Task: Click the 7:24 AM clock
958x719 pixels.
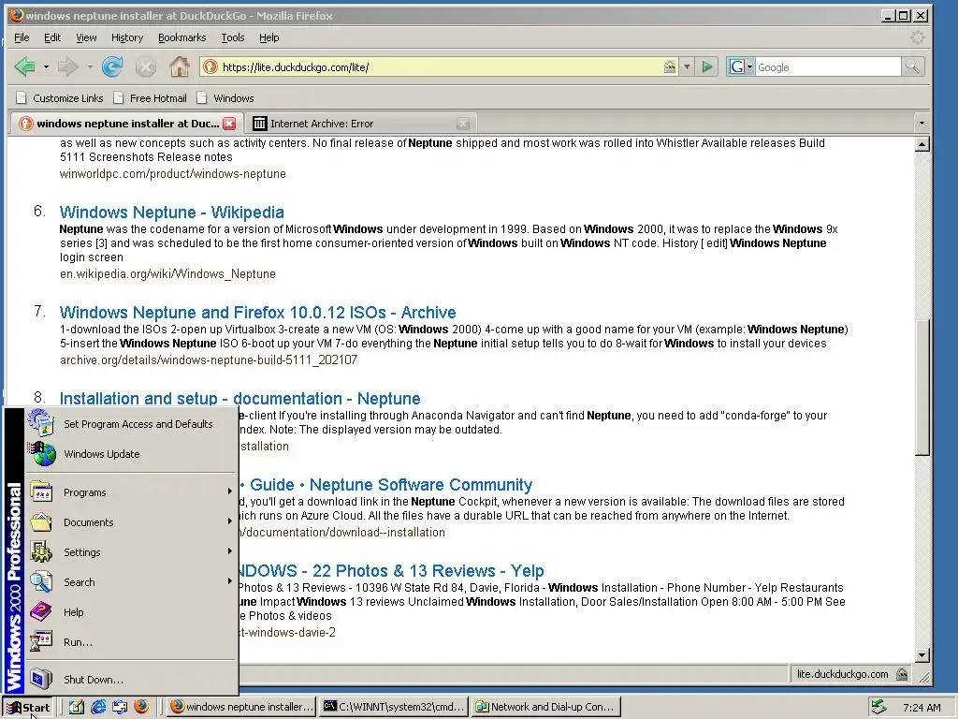Action: 922,708
